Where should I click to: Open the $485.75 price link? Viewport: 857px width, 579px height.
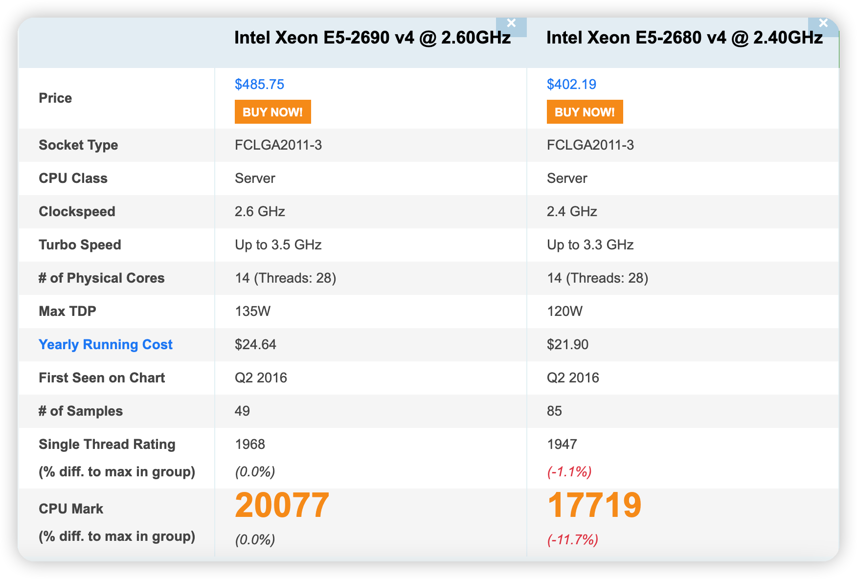pos(259,84)
